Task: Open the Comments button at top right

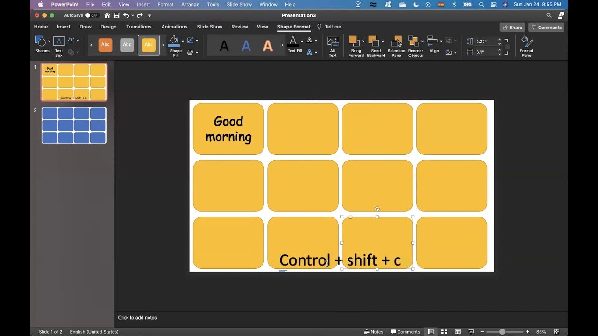Action: click(546, 28)
